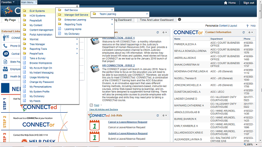The height and width of the screenshot is (147, 262).
Task: Click the Feed RSS icon
Action: pyautogui.click(x=91, y=105)
